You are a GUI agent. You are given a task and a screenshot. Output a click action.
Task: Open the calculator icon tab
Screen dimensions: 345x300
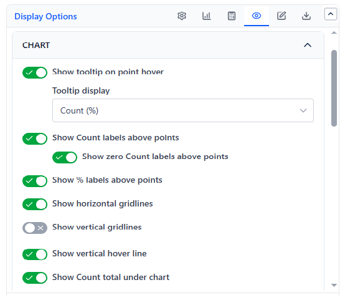click(232, 16)
